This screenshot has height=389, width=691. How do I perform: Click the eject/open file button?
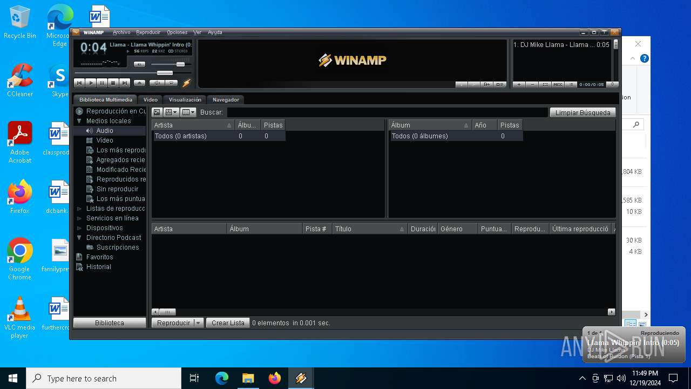[x=140, y=83]
